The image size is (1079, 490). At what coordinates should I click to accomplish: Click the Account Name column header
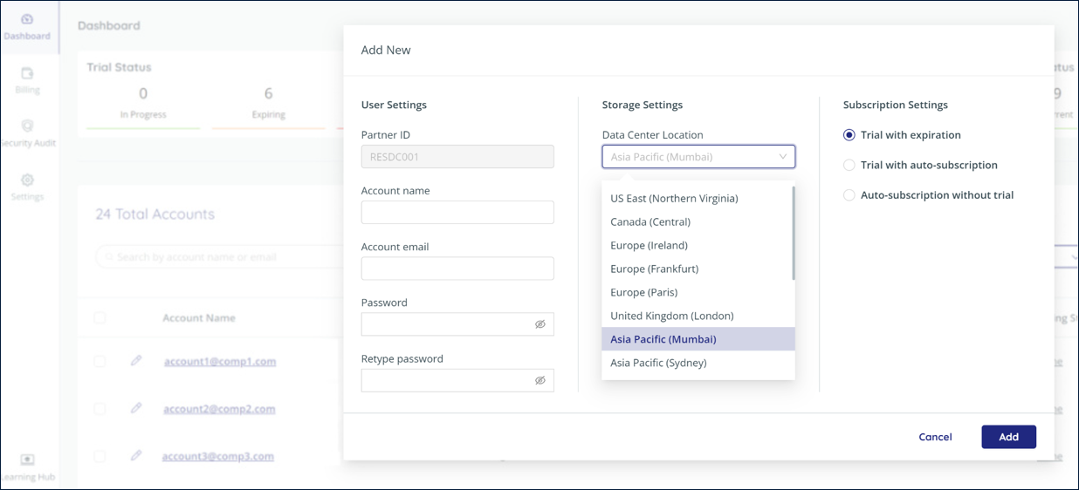(199, 318)
